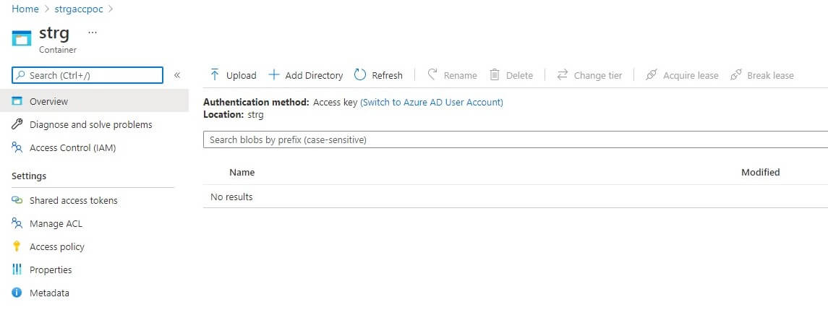This screenshot has height=310, width=828.
Task: Open the ellipsis menu next to strg
Action: [x=92, y=33]
